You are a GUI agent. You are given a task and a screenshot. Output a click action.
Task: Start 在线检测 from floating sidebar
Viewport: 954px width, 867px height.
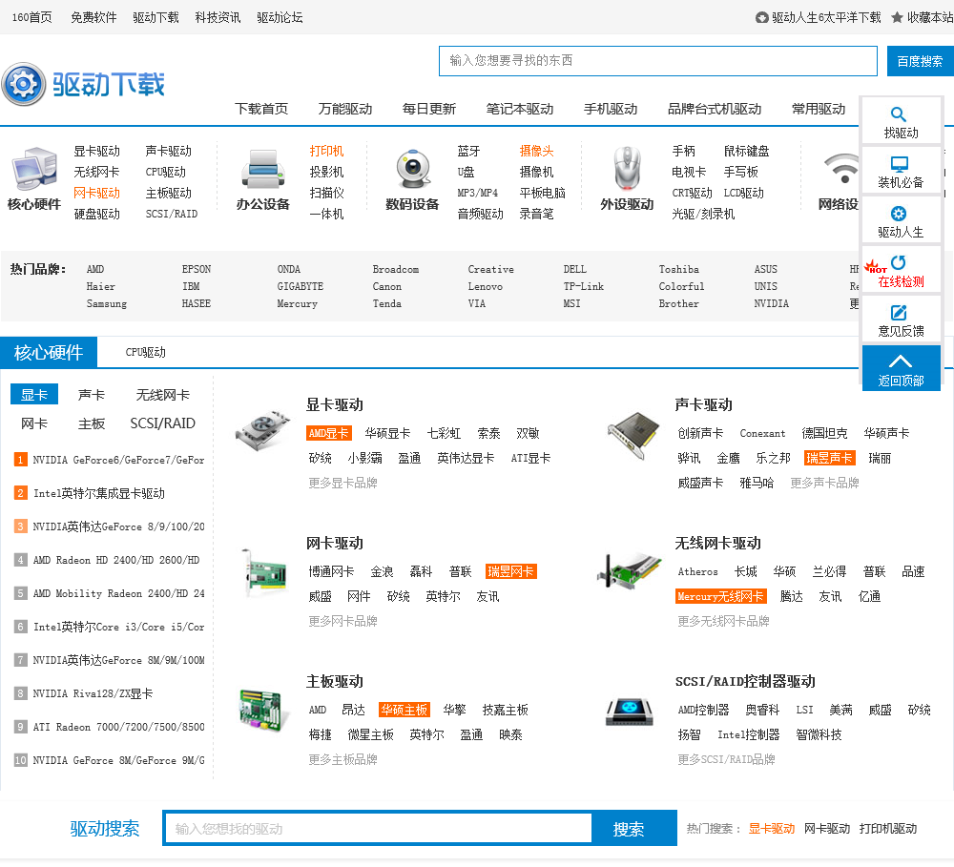tap(901, 271)
